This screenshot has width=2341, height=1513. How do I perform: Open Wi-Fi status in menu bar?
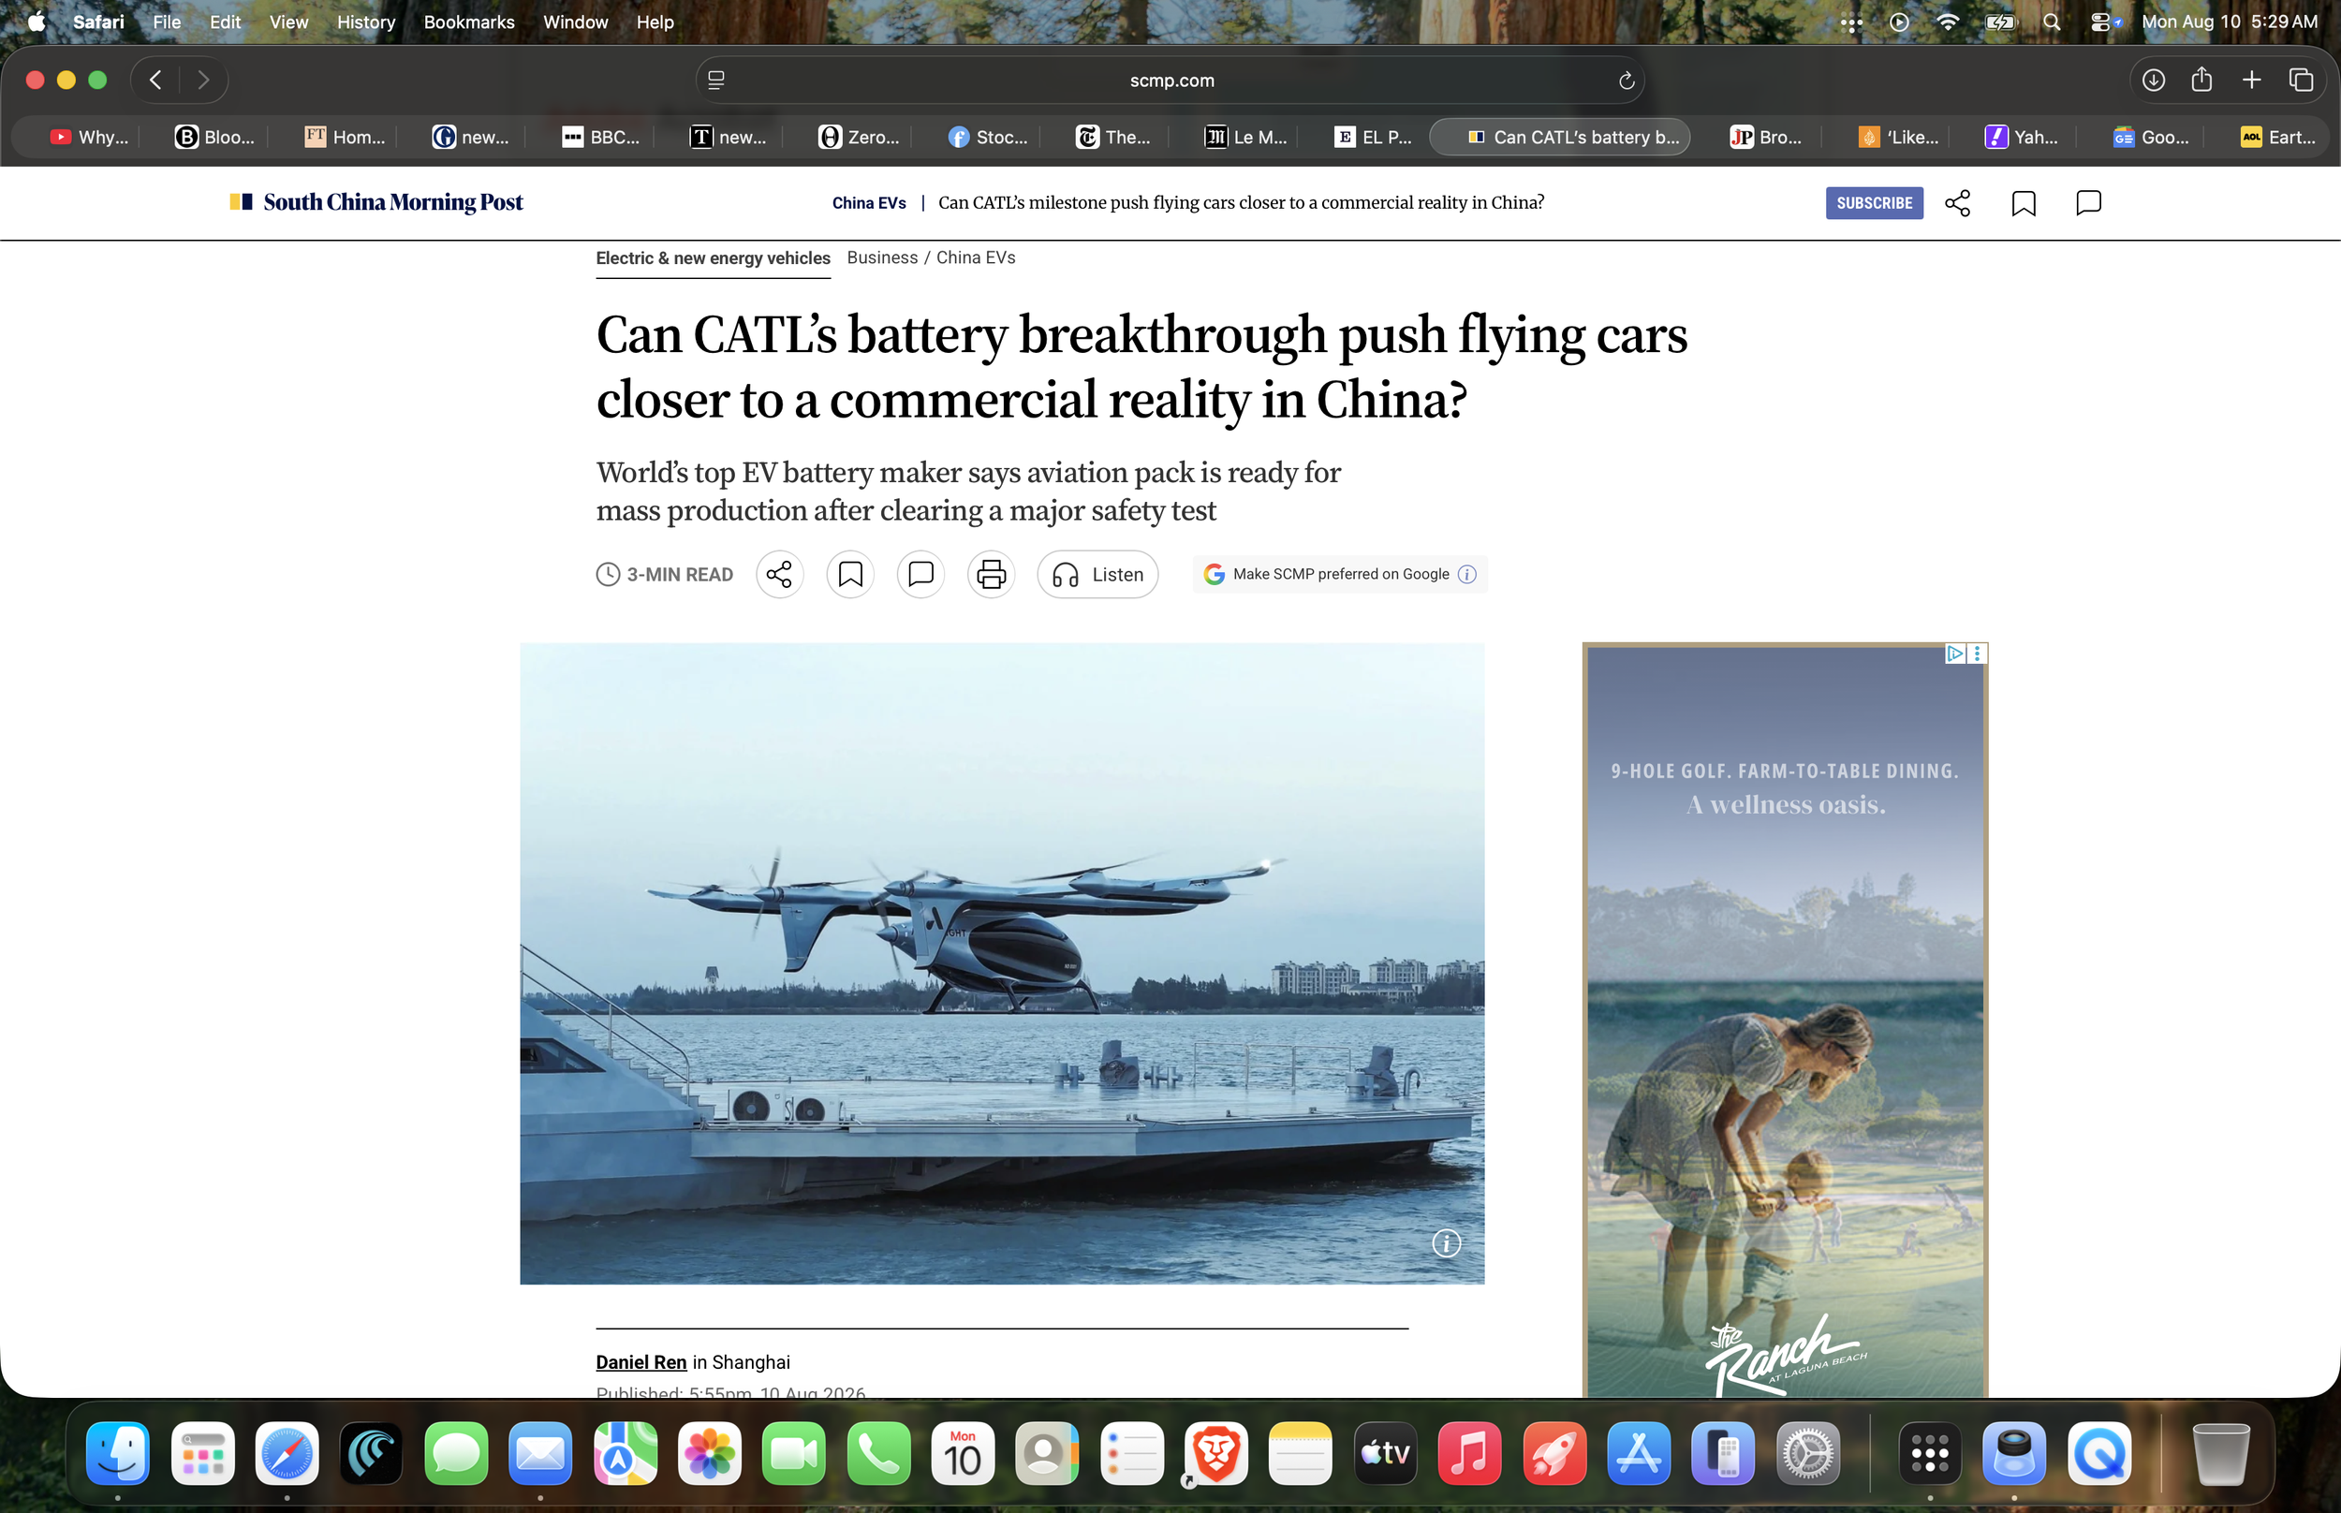[1947, 22]
